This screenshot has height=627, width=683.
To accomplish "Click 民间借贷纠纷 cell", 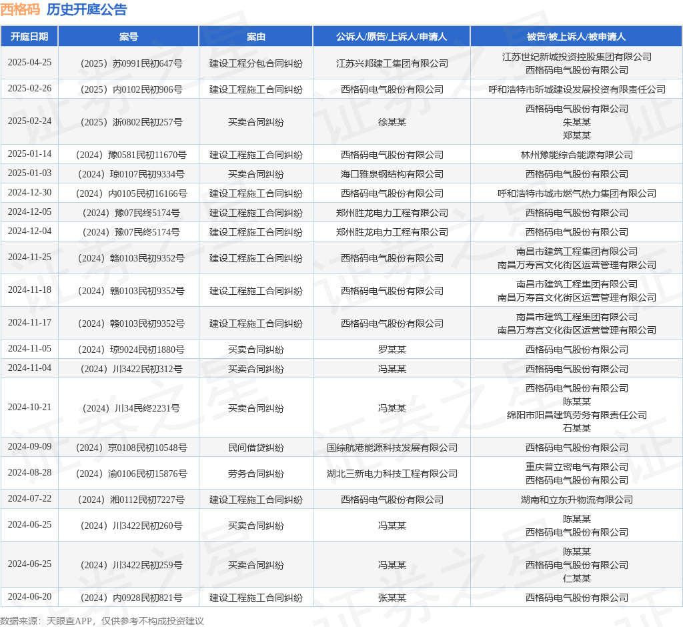I will 255,448.
